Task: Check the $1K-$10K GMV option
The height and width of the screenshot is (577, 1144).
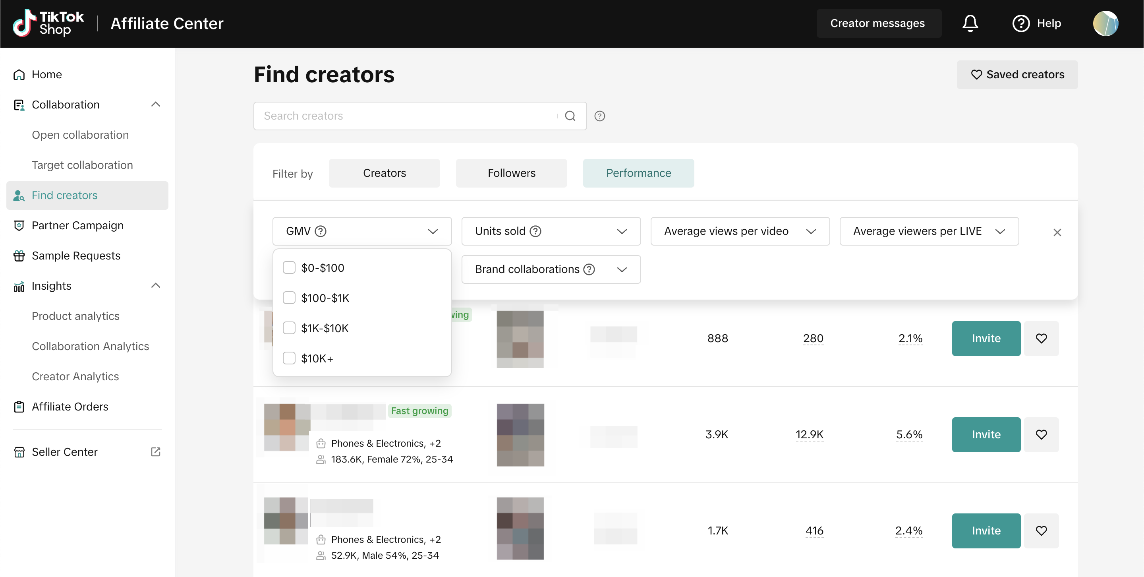Action: (x=289, y=328)
